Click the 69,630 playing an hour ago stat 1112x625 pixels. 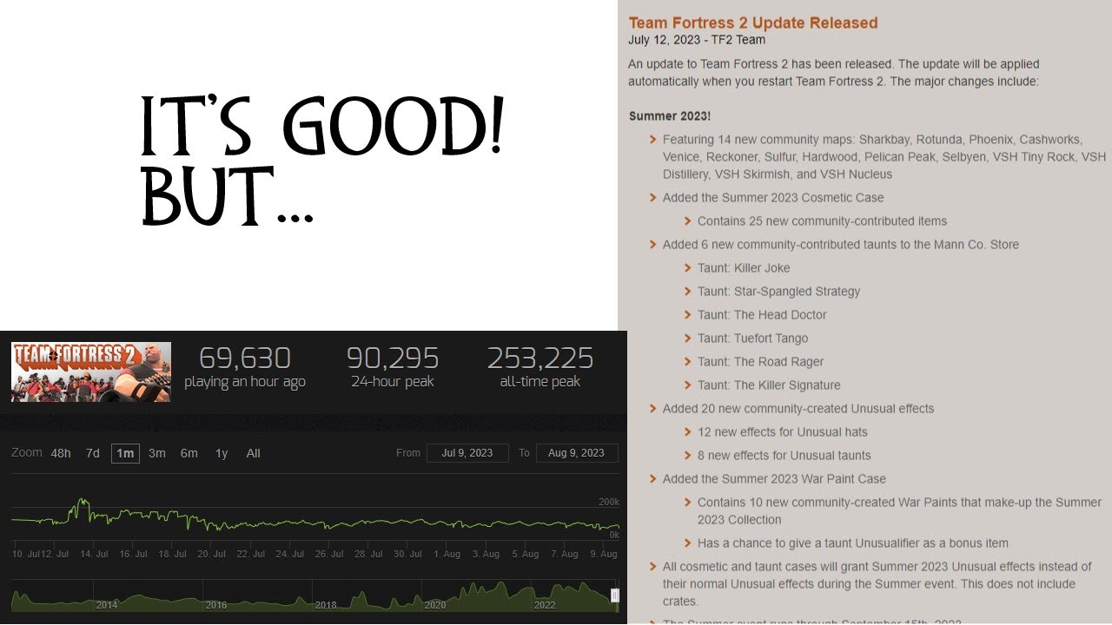point(245,367)
